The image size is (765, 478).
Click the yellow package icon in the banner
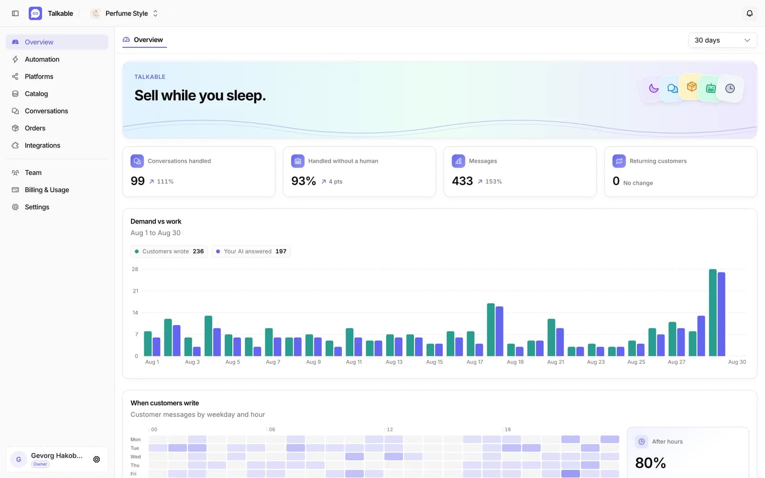(691, 87)
